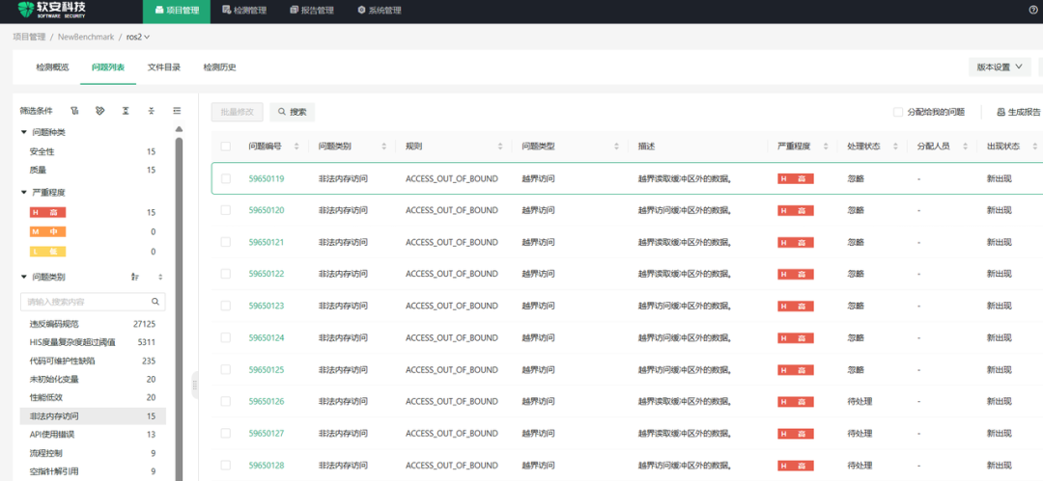Select HIS度量复杂度超过阈值 category
1043x481 pixels.
pyautogui.click(x=93, y=343)
